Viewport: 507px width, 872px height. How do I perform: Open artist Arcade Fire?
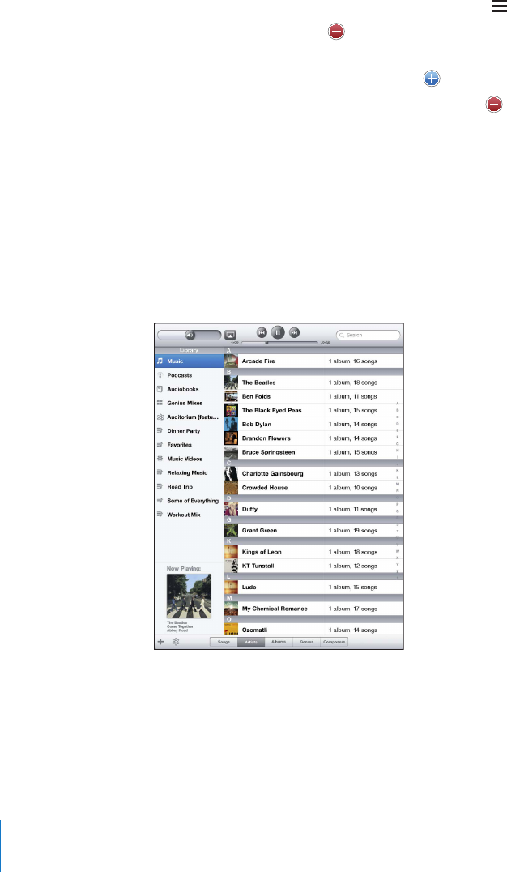(313, 361)
